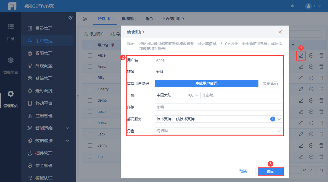Open the 目录 list icon

tap(11, 27)
